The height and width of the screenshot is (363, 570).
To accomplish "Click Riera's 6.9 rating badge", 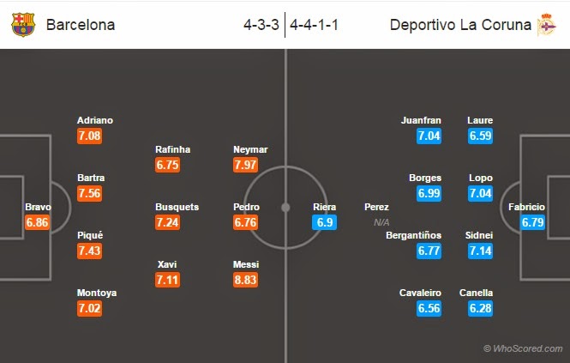I will click(x=325, y=222).
